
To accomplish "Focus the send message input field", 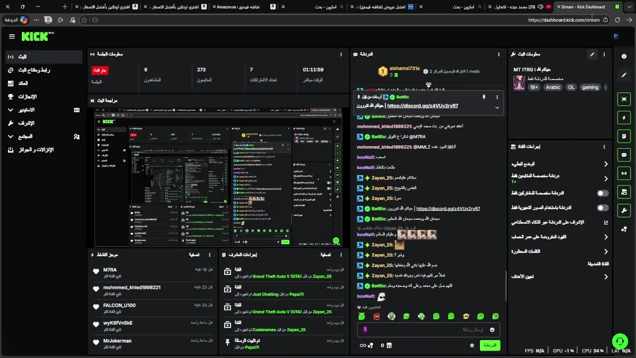I will (x=428, y=330).
